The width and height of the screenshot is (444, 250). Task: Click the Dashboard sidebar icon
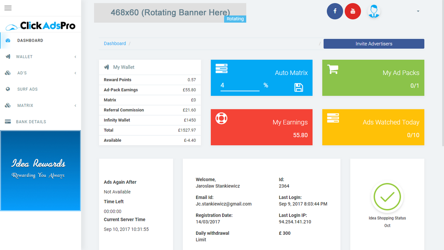coord(8,41)
